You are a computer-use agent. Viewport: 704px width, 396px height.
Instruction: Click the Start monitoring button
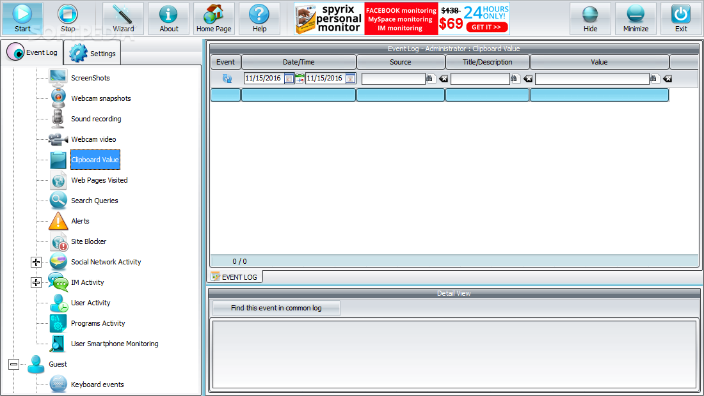22,19
